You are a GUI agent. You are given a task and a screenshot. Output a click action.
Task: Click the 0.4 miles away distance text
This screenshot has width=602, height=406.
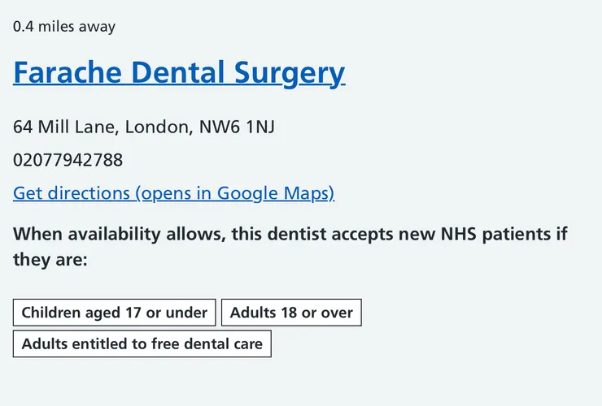[x=64, y=27]
